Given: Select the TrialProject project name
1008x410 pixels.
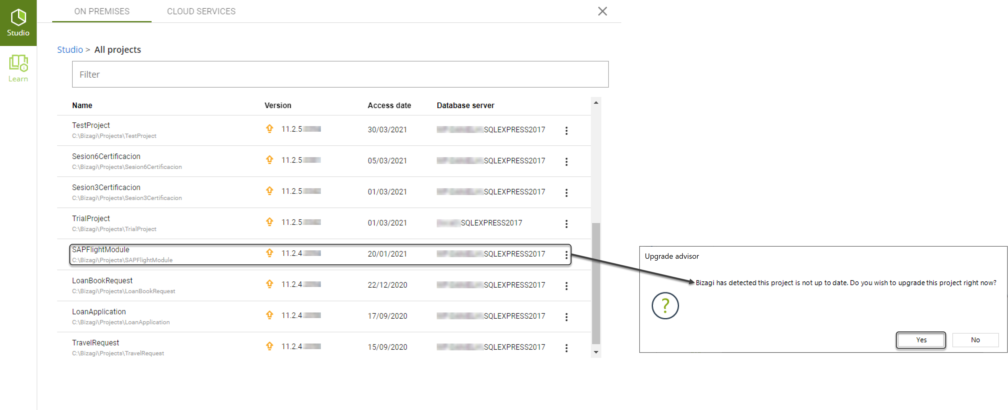Looking at the screenshot, I should 91,218.
